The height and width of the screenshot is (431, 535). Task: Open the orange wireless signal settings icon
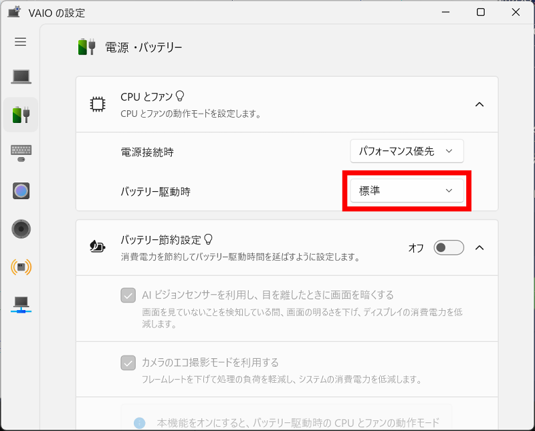[21, 267]
